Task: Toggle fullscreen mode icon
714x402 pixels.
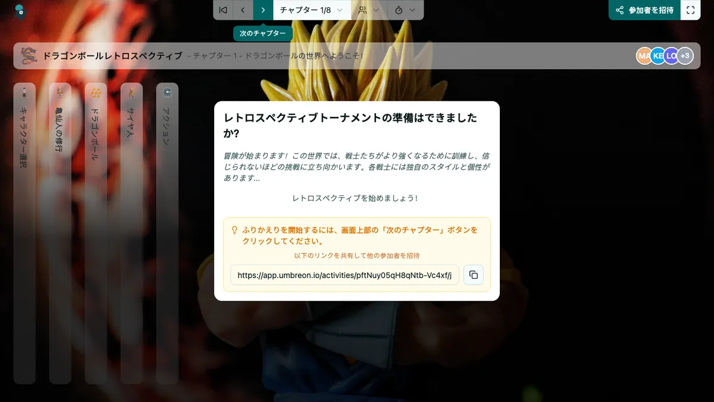Action: [x=690, y=10]
